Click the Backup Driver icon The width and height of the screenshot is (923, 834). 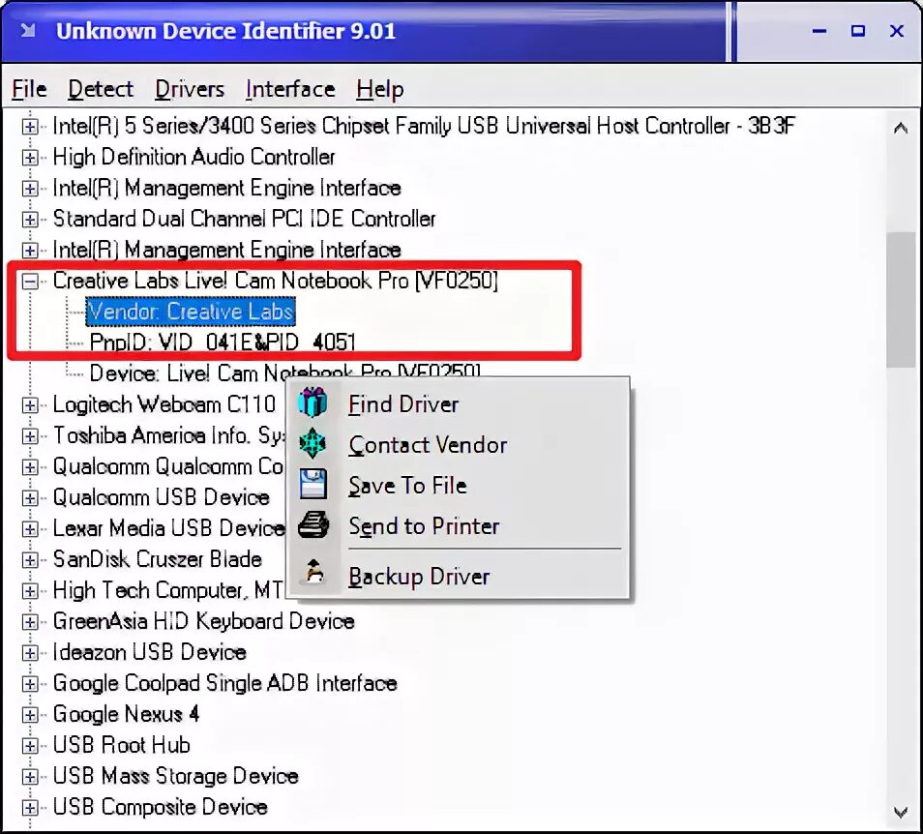pyautogui.click(x=313, y=573)
